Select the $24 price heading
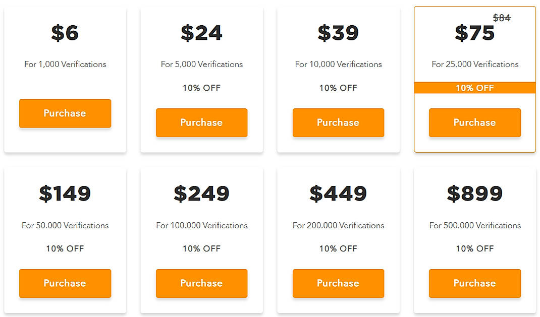This screenshot has height=317, width=540. tap(201, 32)
